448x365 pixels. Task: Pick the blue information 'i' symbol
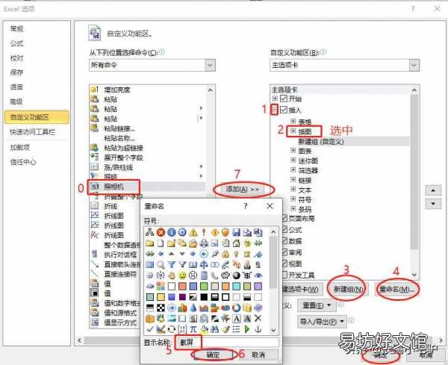172,232
